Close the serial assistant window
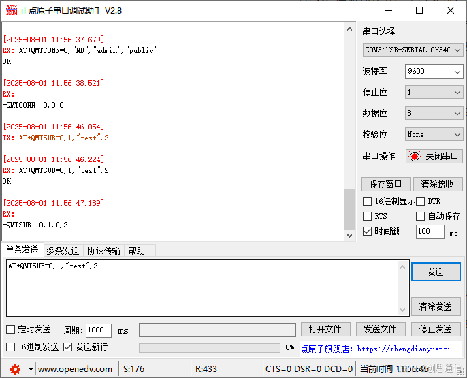This screenshot has width=467, height=378. tap(451, 10)
